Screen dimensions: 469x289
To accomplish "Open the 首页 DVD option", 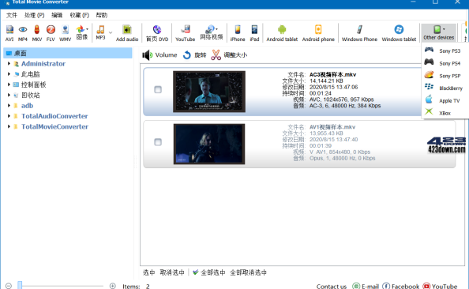I will coord(157,33).
